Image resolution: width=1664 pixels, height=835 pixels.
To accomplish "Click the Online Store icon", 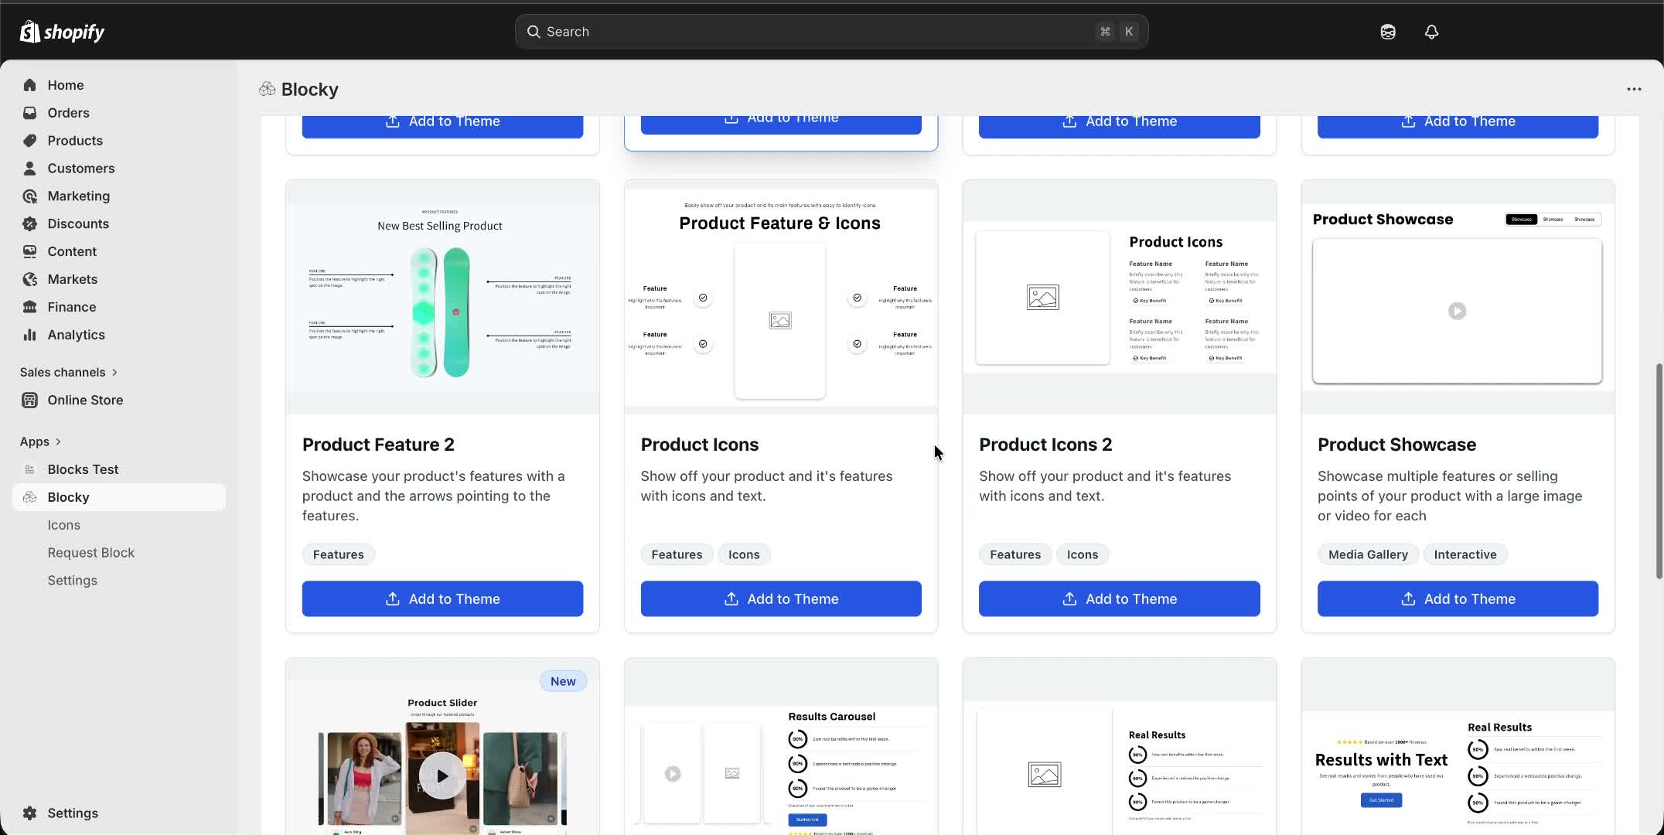I will 29,400.
